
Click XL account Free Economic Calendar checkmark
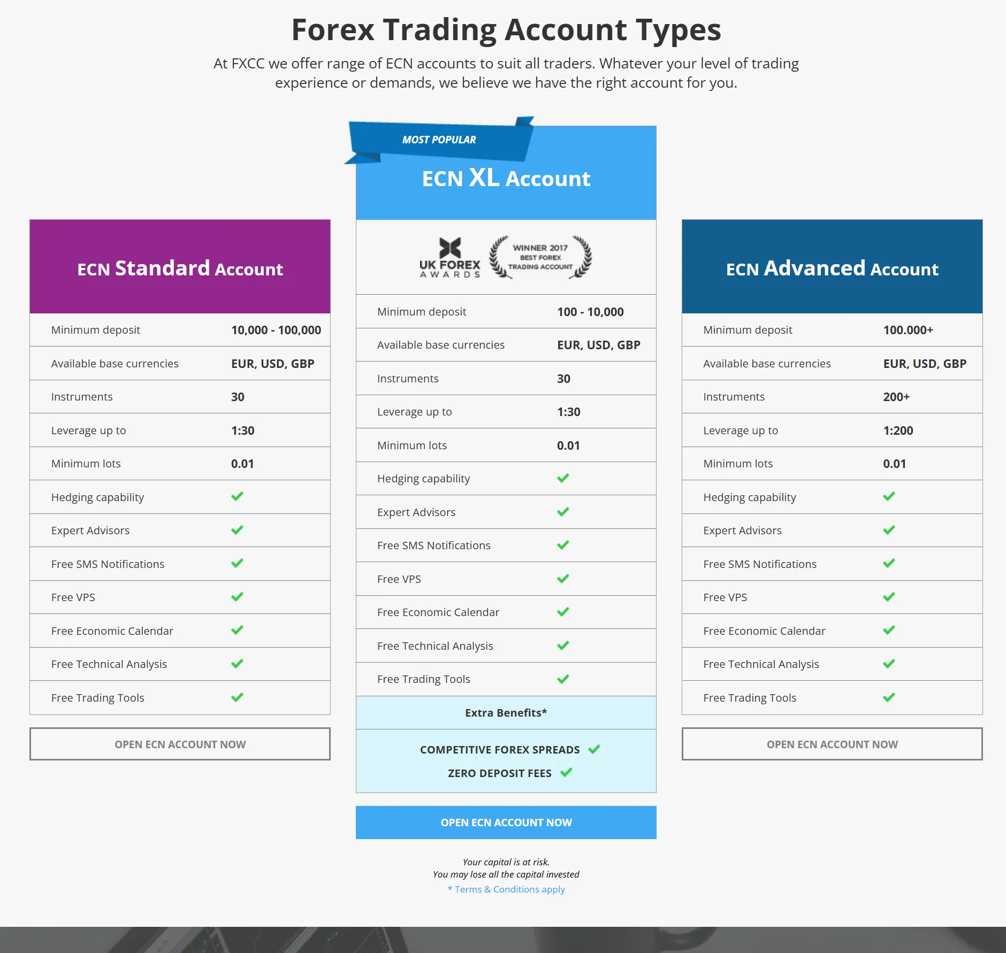point(563,612)
